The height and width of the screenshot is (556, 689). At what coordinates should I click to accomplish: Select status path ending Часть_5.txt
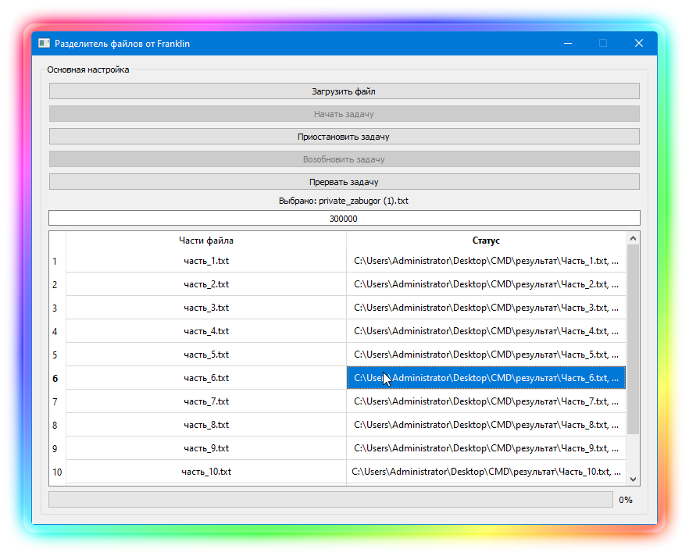click(486, 355)
